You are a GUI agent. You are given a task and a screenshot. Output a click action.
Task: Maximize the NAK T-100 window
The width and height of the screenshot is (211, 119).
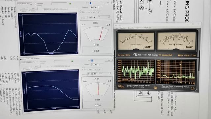pos(193,24)
